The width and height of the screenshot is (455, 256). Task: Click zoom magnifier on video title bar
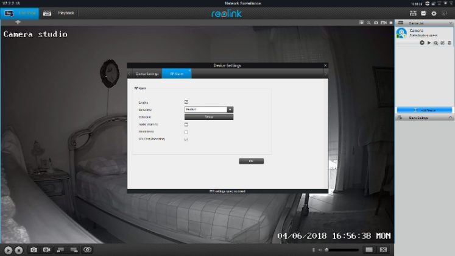(369, 23)
